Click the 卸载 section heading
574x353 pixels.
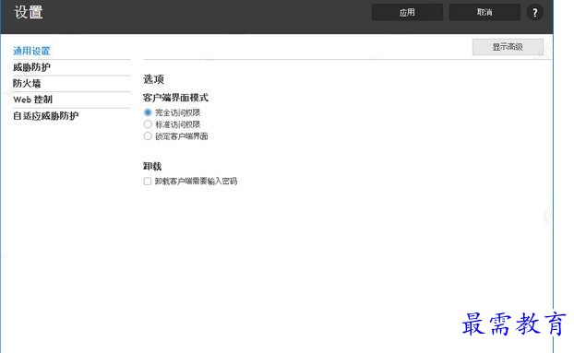152,166
